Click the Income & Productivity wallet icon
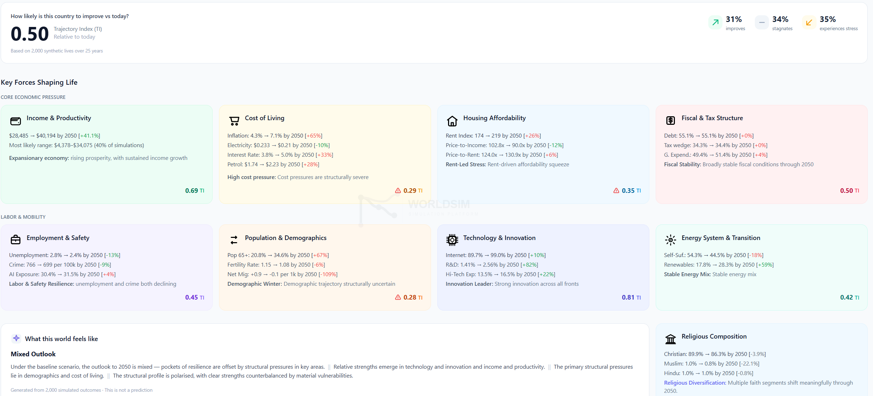 click(x=16, y=121)
